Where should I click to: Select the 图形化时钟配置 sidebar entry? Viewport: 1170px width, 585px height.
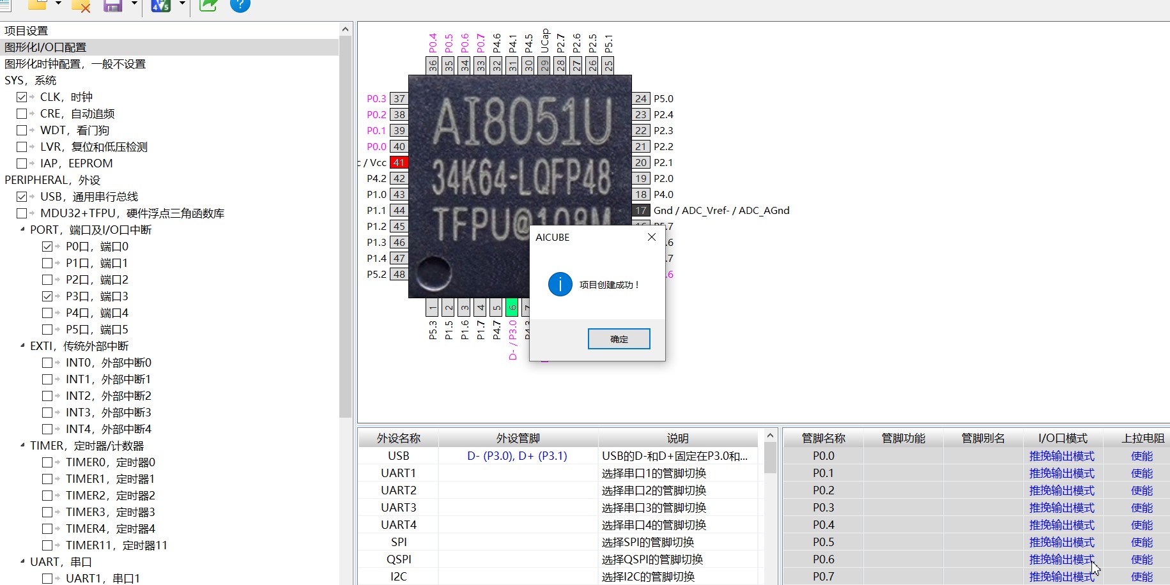tap(75, 63)
